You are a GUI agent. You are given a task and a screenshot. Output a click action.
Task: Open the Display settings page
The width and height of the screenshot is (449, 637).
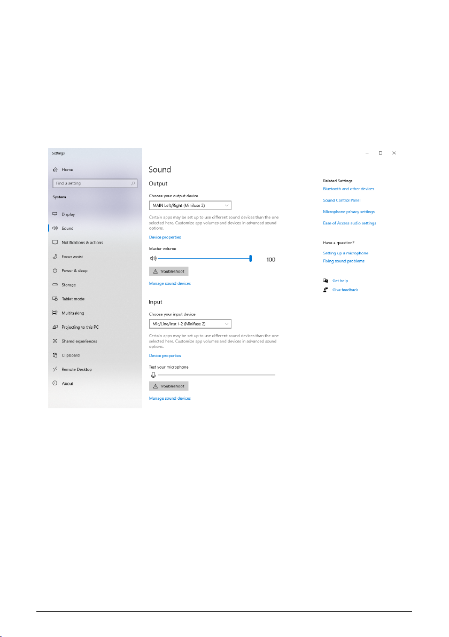(x=68, y=214)
